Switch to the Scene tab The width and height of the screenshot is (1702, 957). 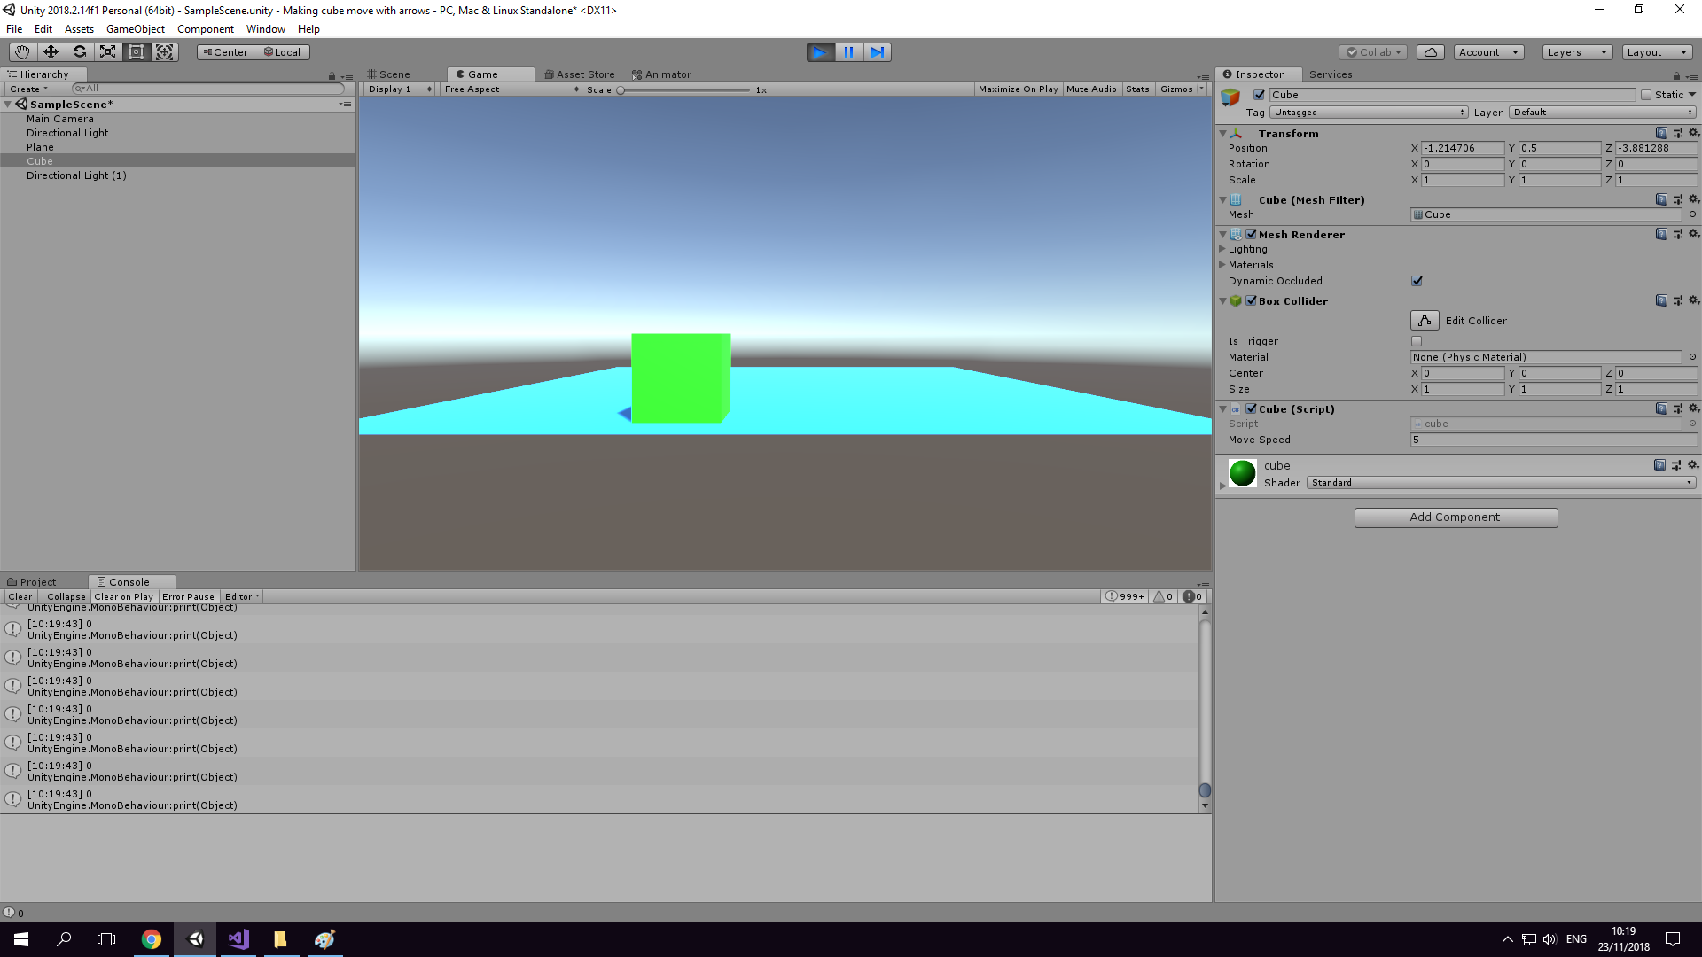pyautogui.click(x=394, y=74)
